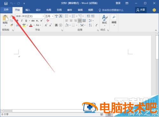Toggle Character Shading A icon
The image size is (159, 117).
click(56, 25)
